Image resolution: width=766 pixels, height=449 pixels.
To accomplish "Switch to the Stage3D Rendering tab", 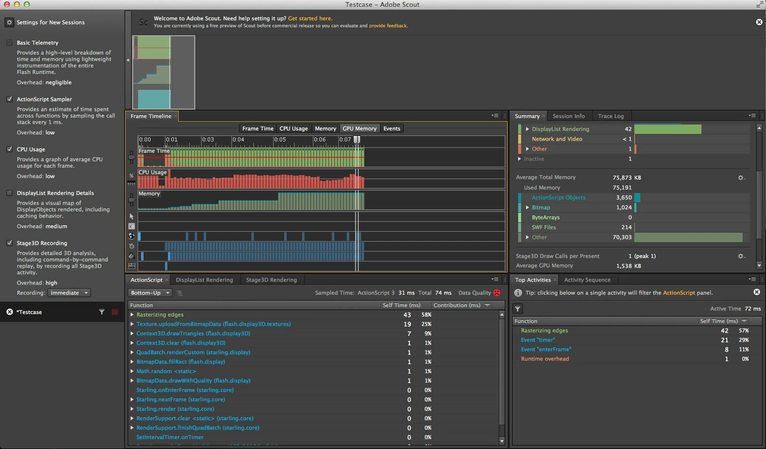I will click(x=271, y=280).
